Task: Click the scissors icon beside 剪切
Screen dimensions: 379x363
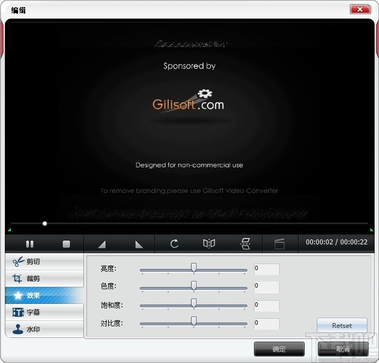Action: click(x=19, y=262)
